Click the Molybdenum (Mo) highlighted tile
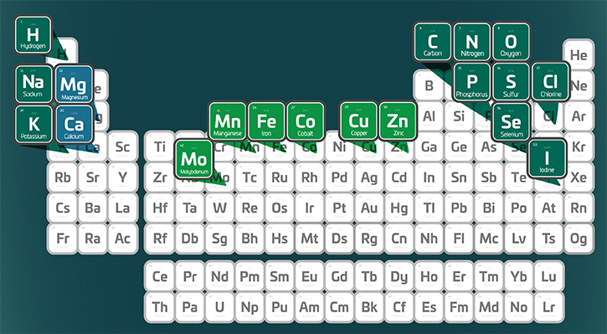 (194, 159)
